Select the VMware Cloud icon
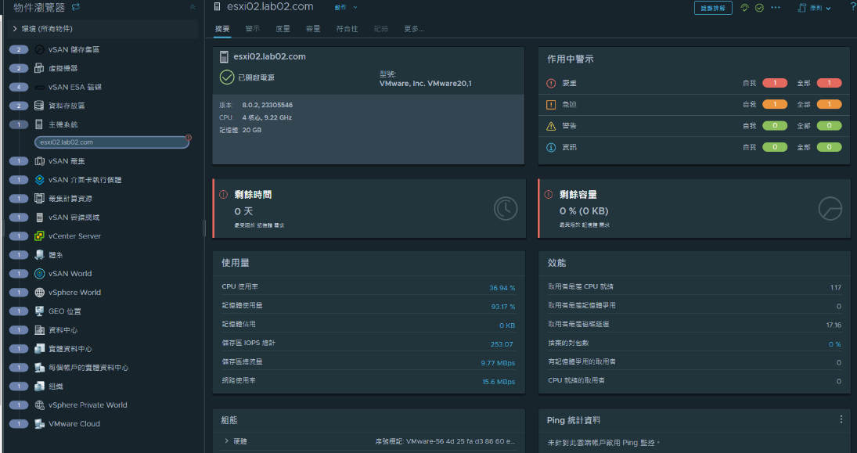This screenshot has width=857, height=453. click(39, 424)
